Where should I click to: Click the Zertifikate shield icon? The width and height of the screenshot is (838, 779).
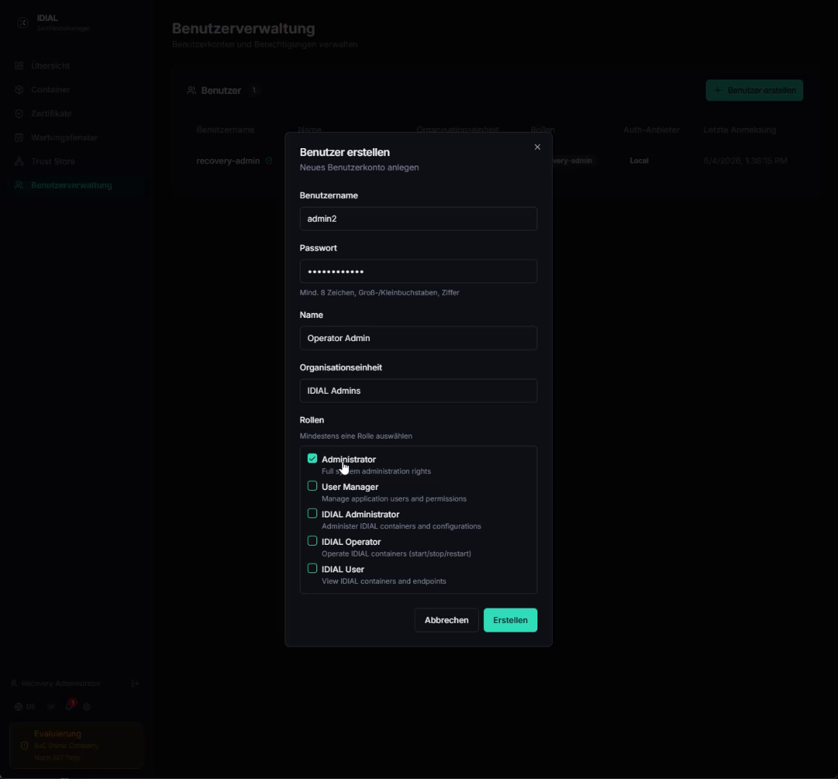(x=20, y=114)
